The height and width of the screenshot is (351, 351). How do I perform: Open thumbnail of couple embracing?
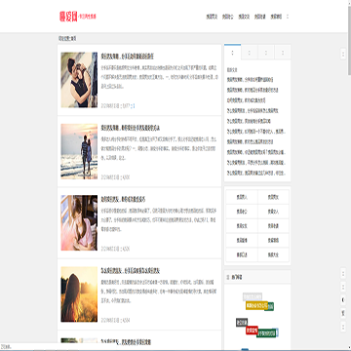79,80
